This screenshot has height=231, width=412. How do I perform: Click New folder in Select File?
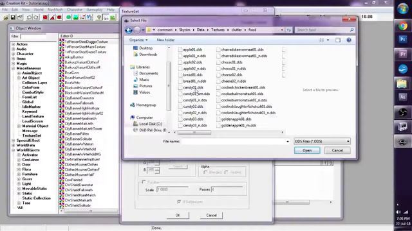165,40
